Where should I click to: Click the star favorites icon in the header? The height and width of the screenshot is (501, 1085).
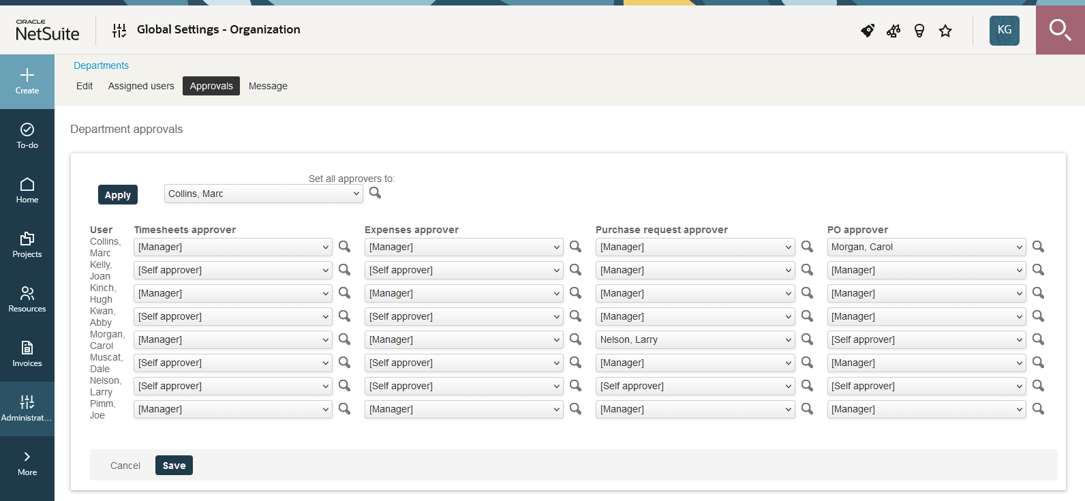[945, 31]
